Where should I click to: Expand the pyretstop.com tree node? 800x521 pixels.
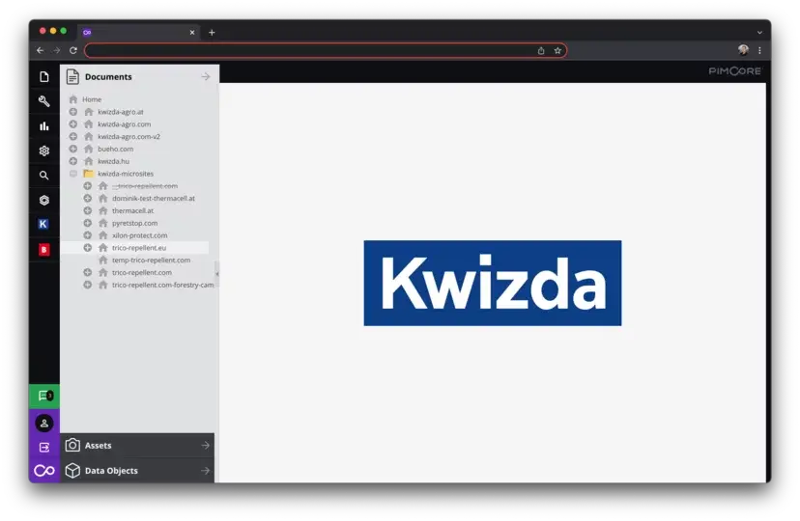coord(88,223)
